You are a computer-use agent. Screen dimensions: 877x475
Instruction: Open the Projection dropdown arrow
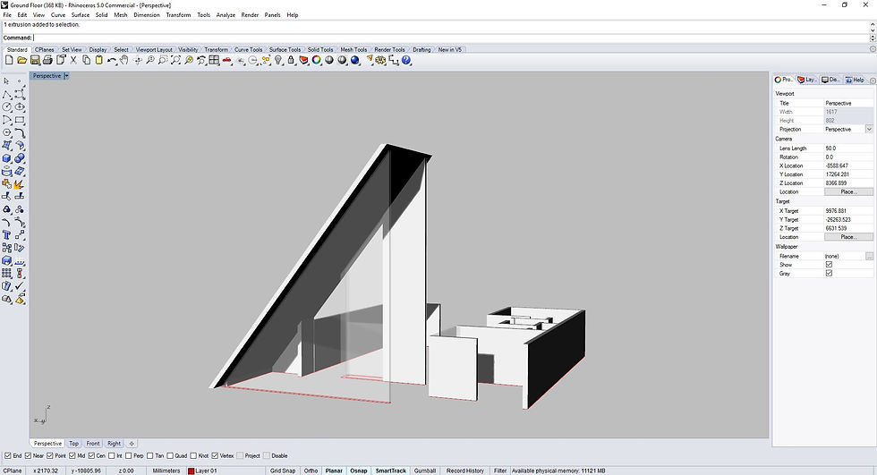(869, 129)
